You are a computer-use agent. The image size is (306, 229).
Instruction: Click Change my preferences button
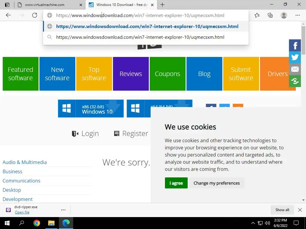[x=217, y=183]
